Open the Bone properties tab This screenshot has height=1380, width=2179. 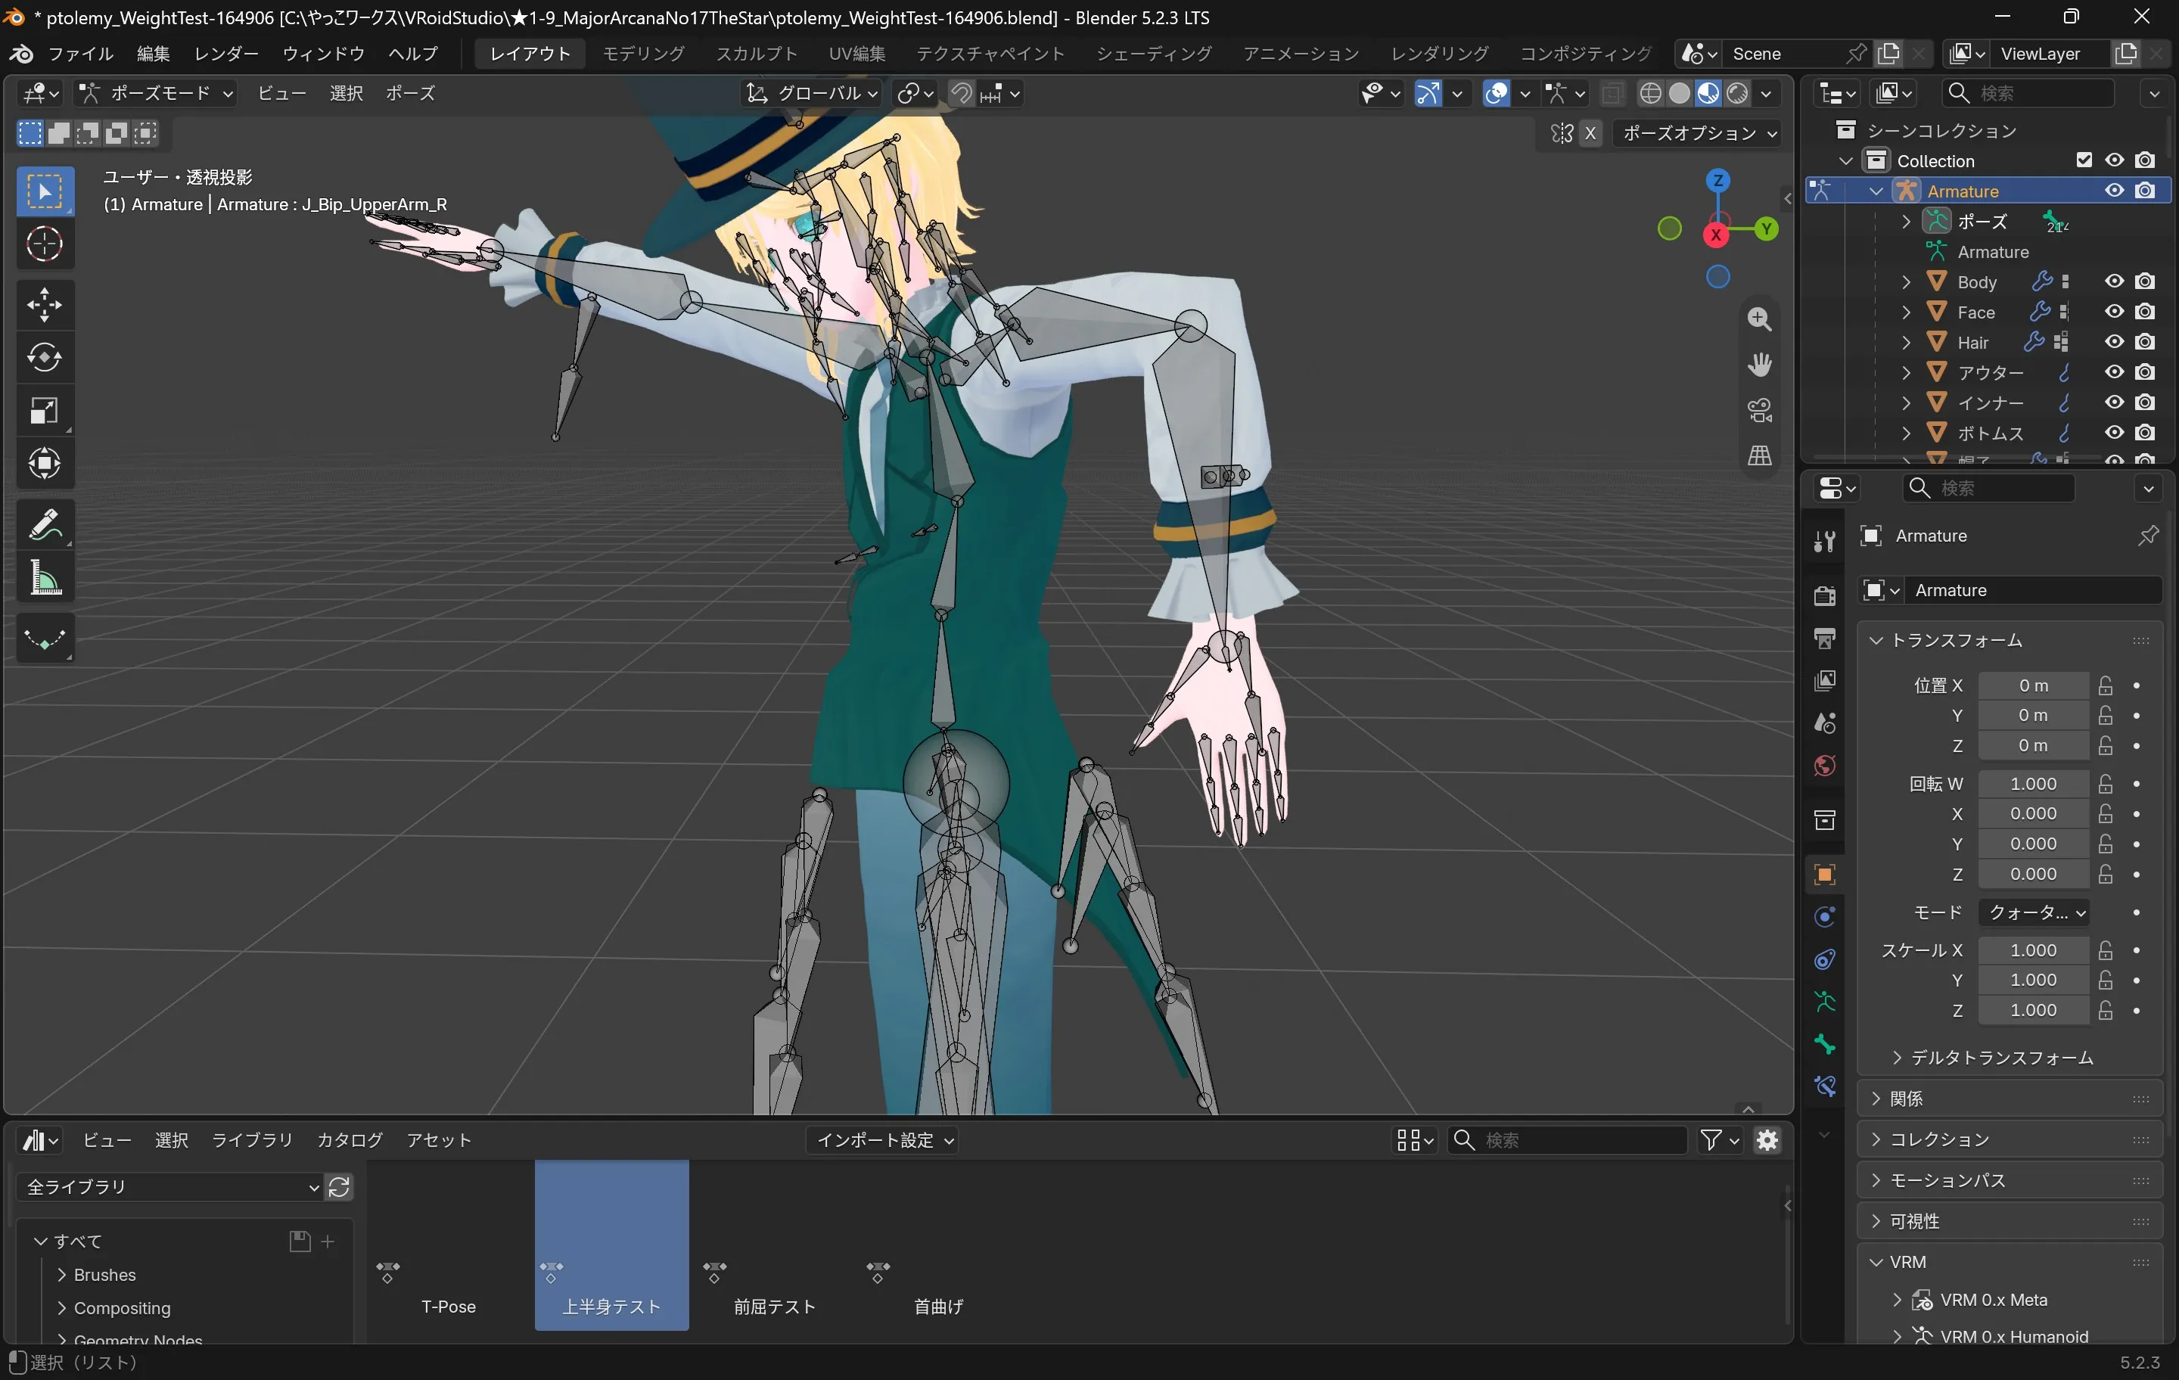tap(1824, 1045)
